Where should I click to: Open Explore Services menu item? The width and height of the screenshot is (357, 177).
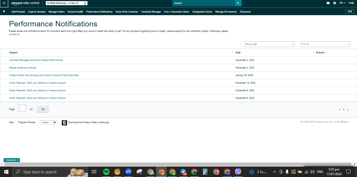37,12
